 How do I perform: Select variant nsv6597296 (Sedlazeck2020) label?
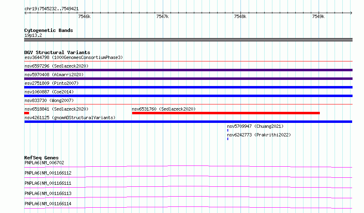click(56, 66)
